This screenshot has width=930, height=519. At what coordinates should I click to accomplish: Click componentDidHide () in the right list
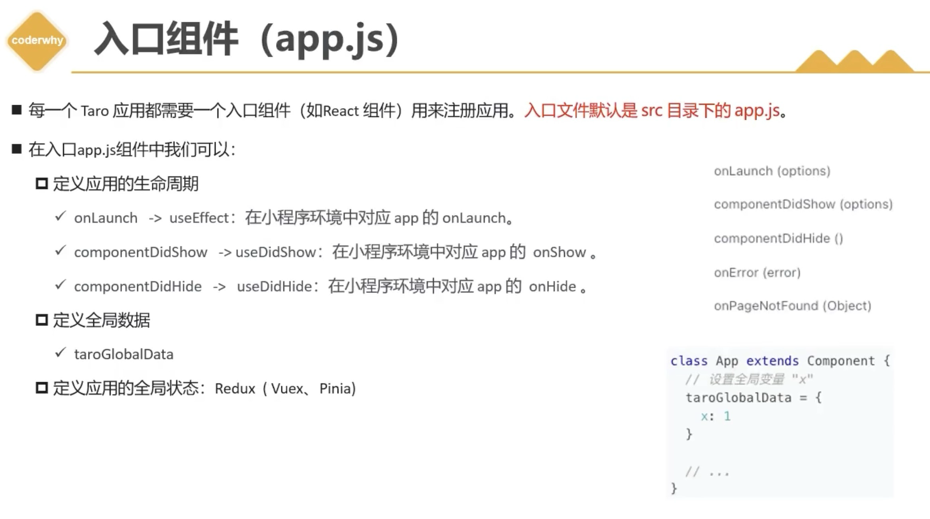click(x=779, y=238)
